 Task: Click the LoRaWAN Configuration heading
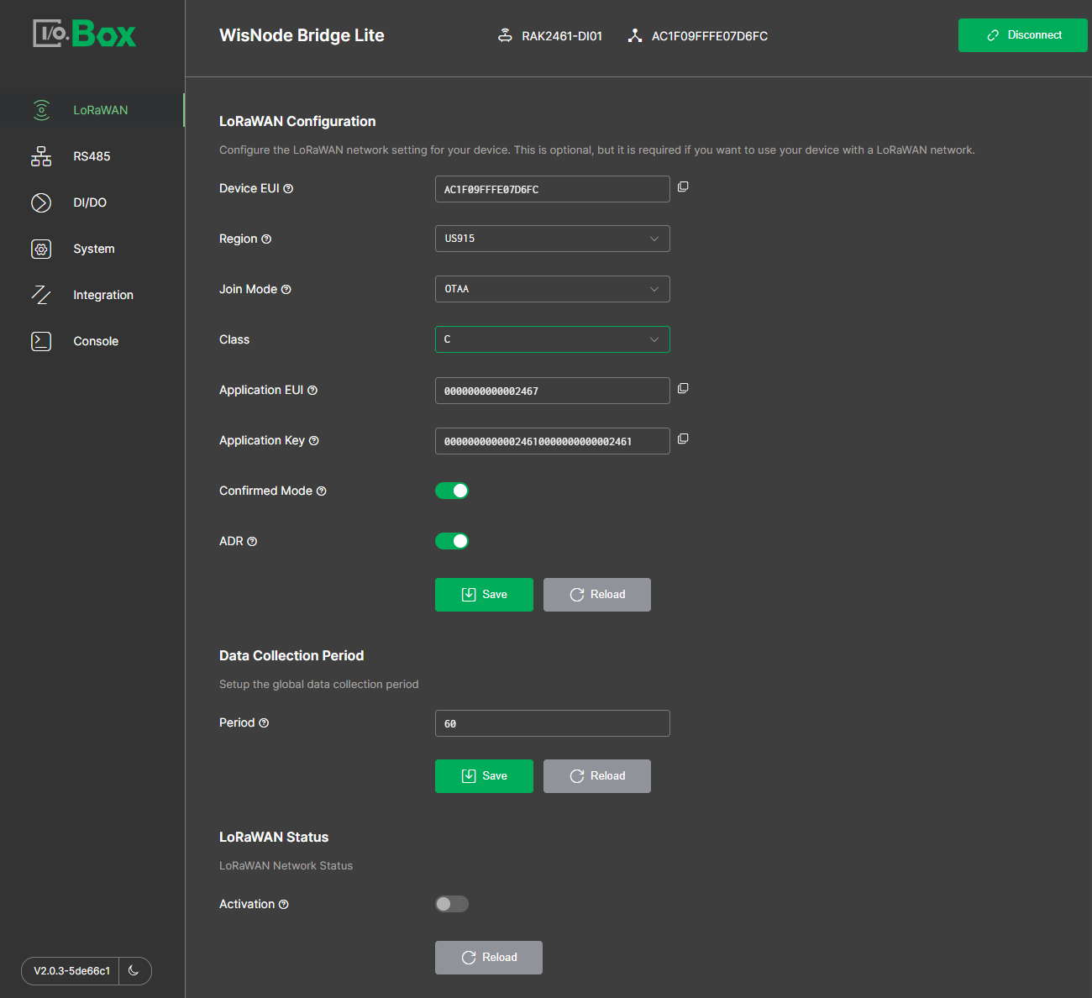click(297, 121)
